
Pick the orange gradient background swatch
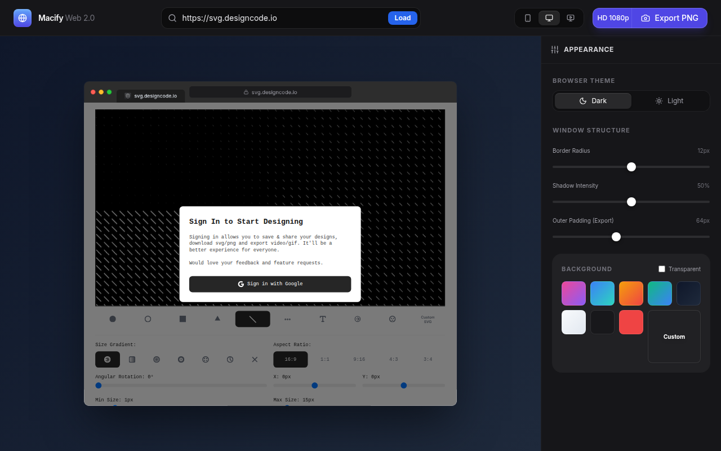[x=631, y=293]
